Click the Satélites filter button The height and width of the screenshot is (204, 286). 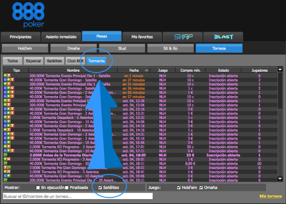[x=54, y=61]
